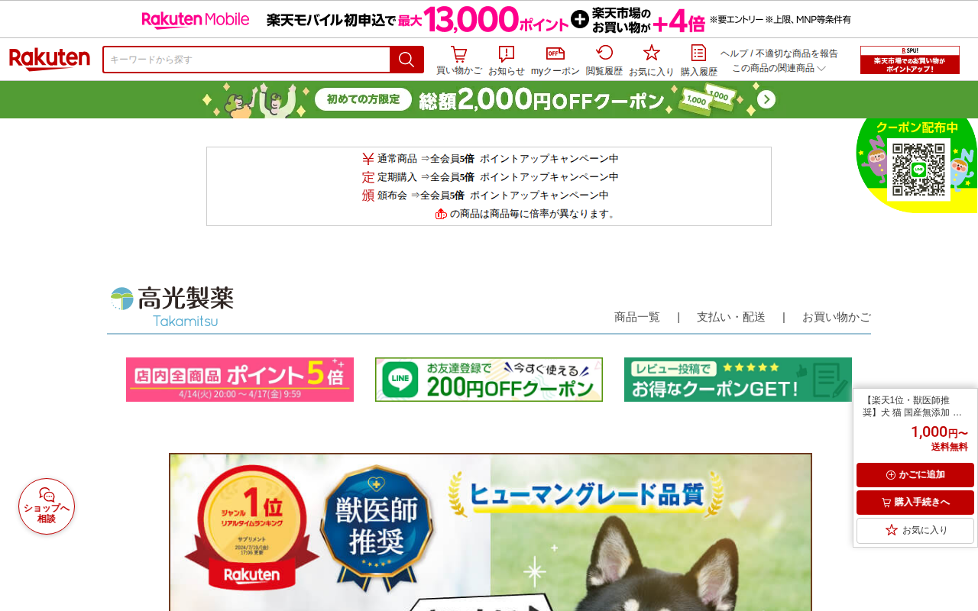Click the 購入手続きへ button

(915, 503)
